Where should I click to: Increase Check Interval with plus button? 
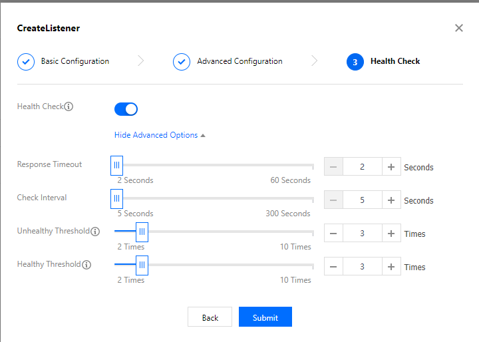pos(391,200)
